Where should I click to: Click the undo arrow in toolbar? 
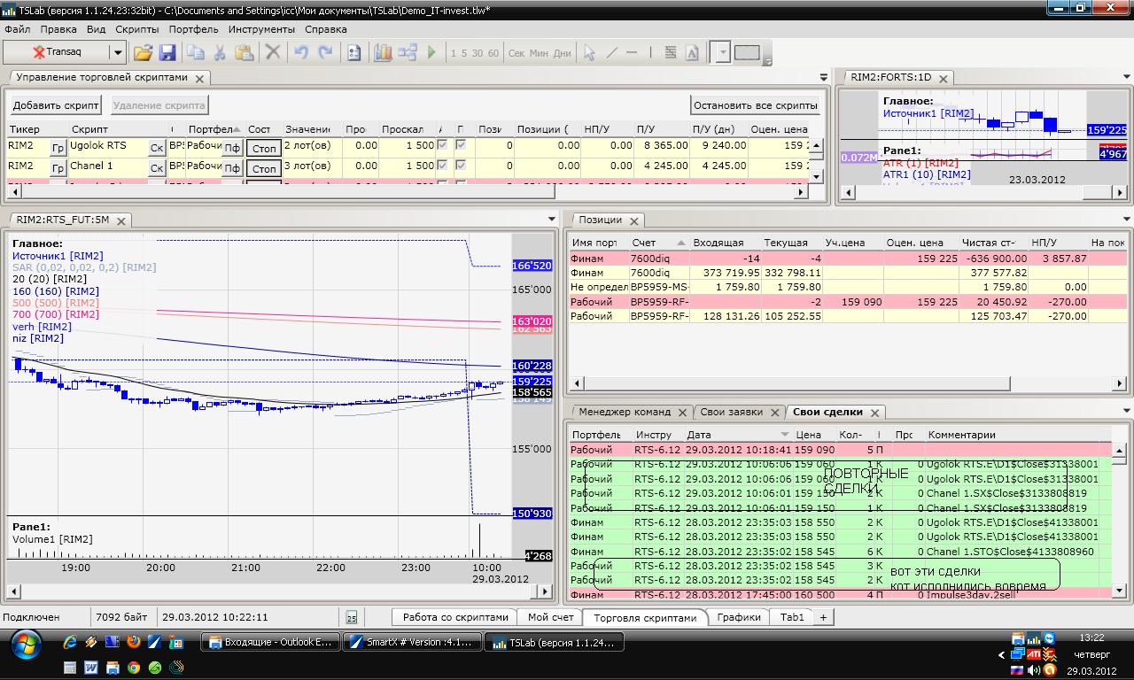coord(301,53)
